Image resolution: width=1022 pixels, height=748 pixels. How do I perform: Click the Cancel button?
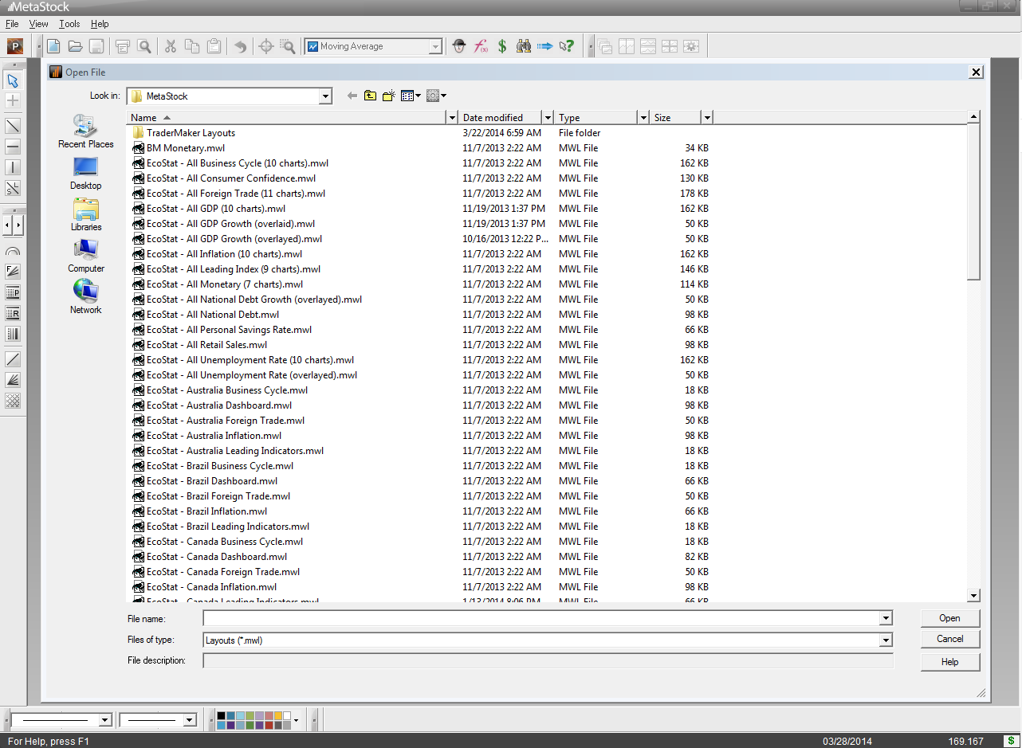[x=949, y=639]
